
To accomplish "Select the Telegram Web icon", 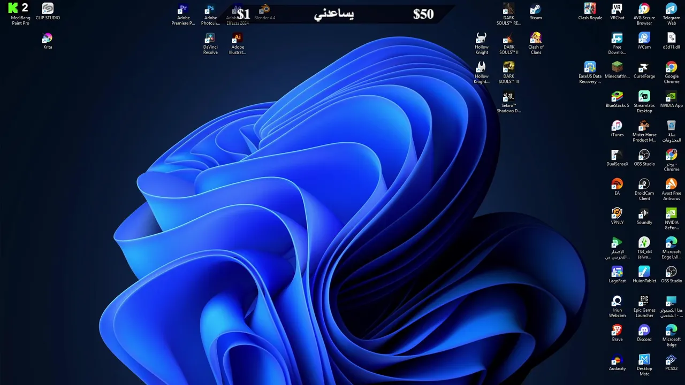I will 672,14.
